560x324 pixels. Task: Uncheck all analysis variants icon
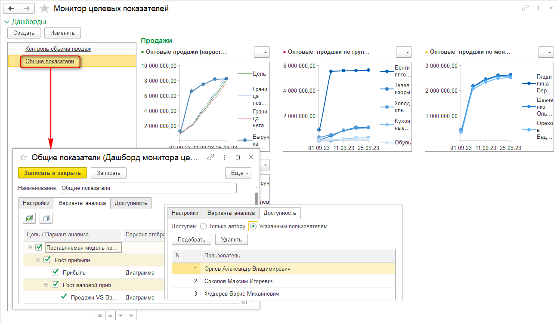click(46, 218)
